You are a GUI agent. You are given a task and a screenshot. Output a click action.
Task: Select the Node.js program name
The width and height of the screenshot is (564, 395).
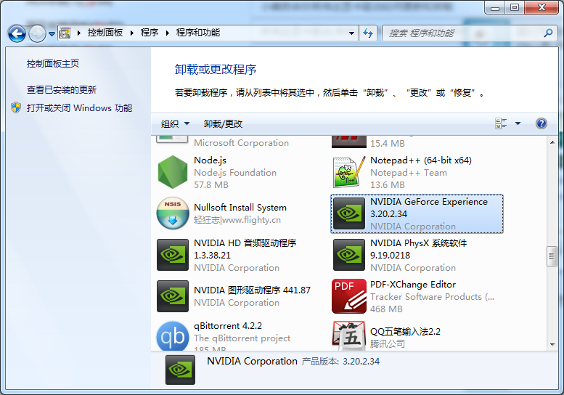click(x=210, y=160)
